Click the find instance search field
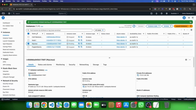The height and width of the screenshot is (110, 196). pyautogui.click(x=59, y=30)
